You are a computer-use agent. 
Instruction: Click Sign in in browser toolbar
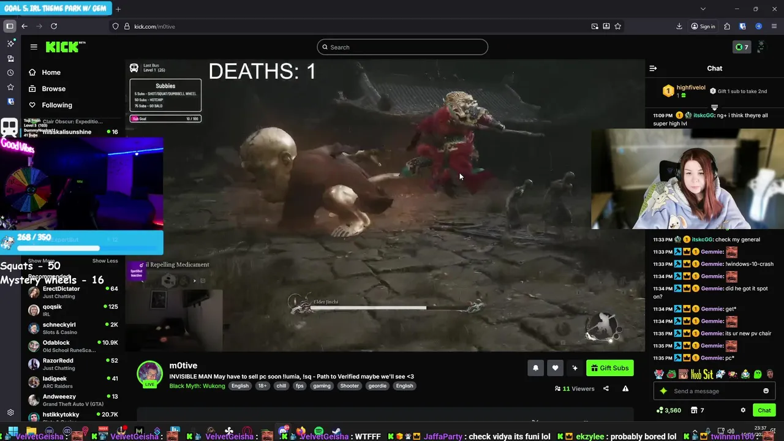(x=703, y=26)
